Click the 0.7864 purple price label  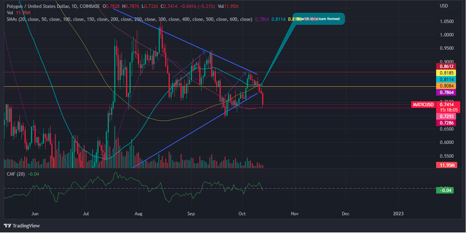445,92
